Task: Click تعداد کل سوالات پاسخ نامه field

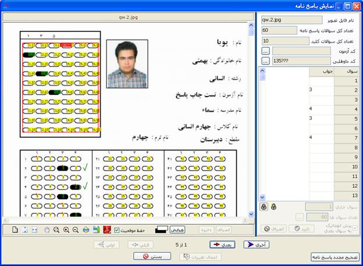Action: pos(279,30)
